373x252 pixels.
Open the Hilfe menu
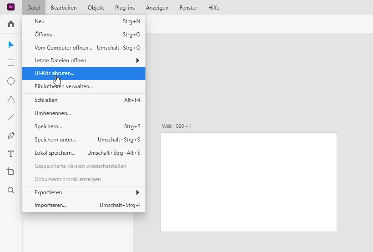[x=214, y=8]
